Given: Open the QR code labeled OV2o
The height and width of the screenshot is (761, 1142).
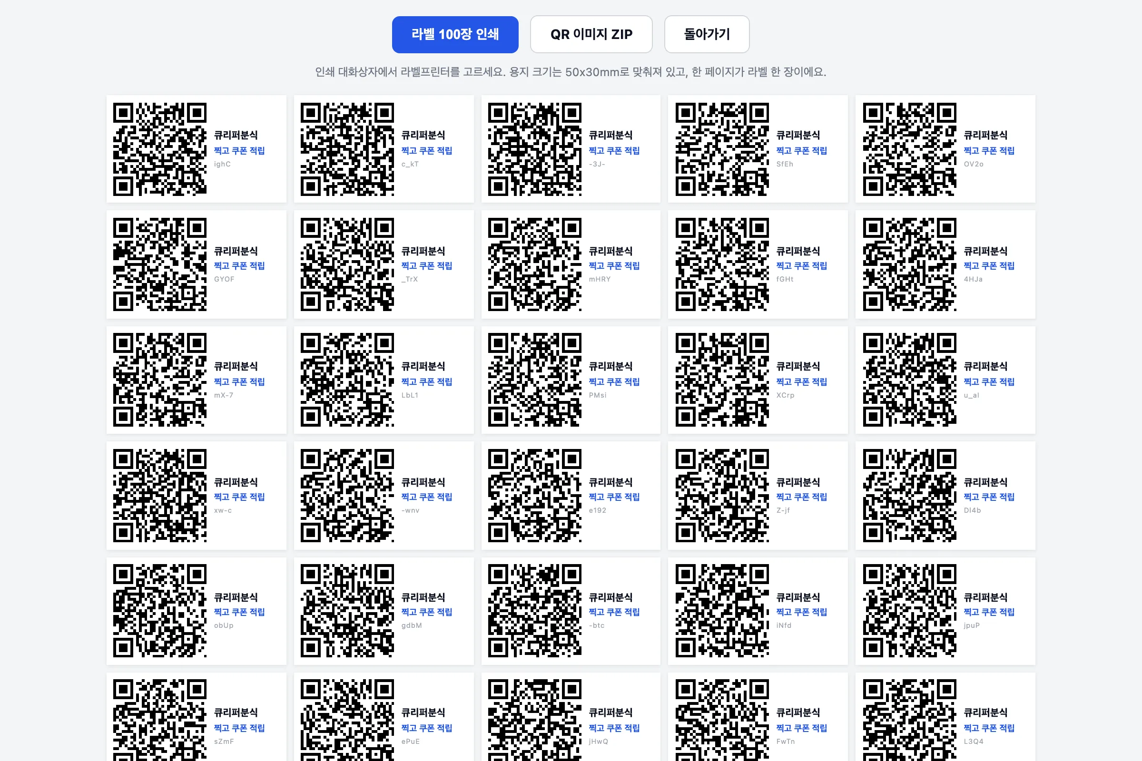Looking at the screenshot, I should point(909,149).
